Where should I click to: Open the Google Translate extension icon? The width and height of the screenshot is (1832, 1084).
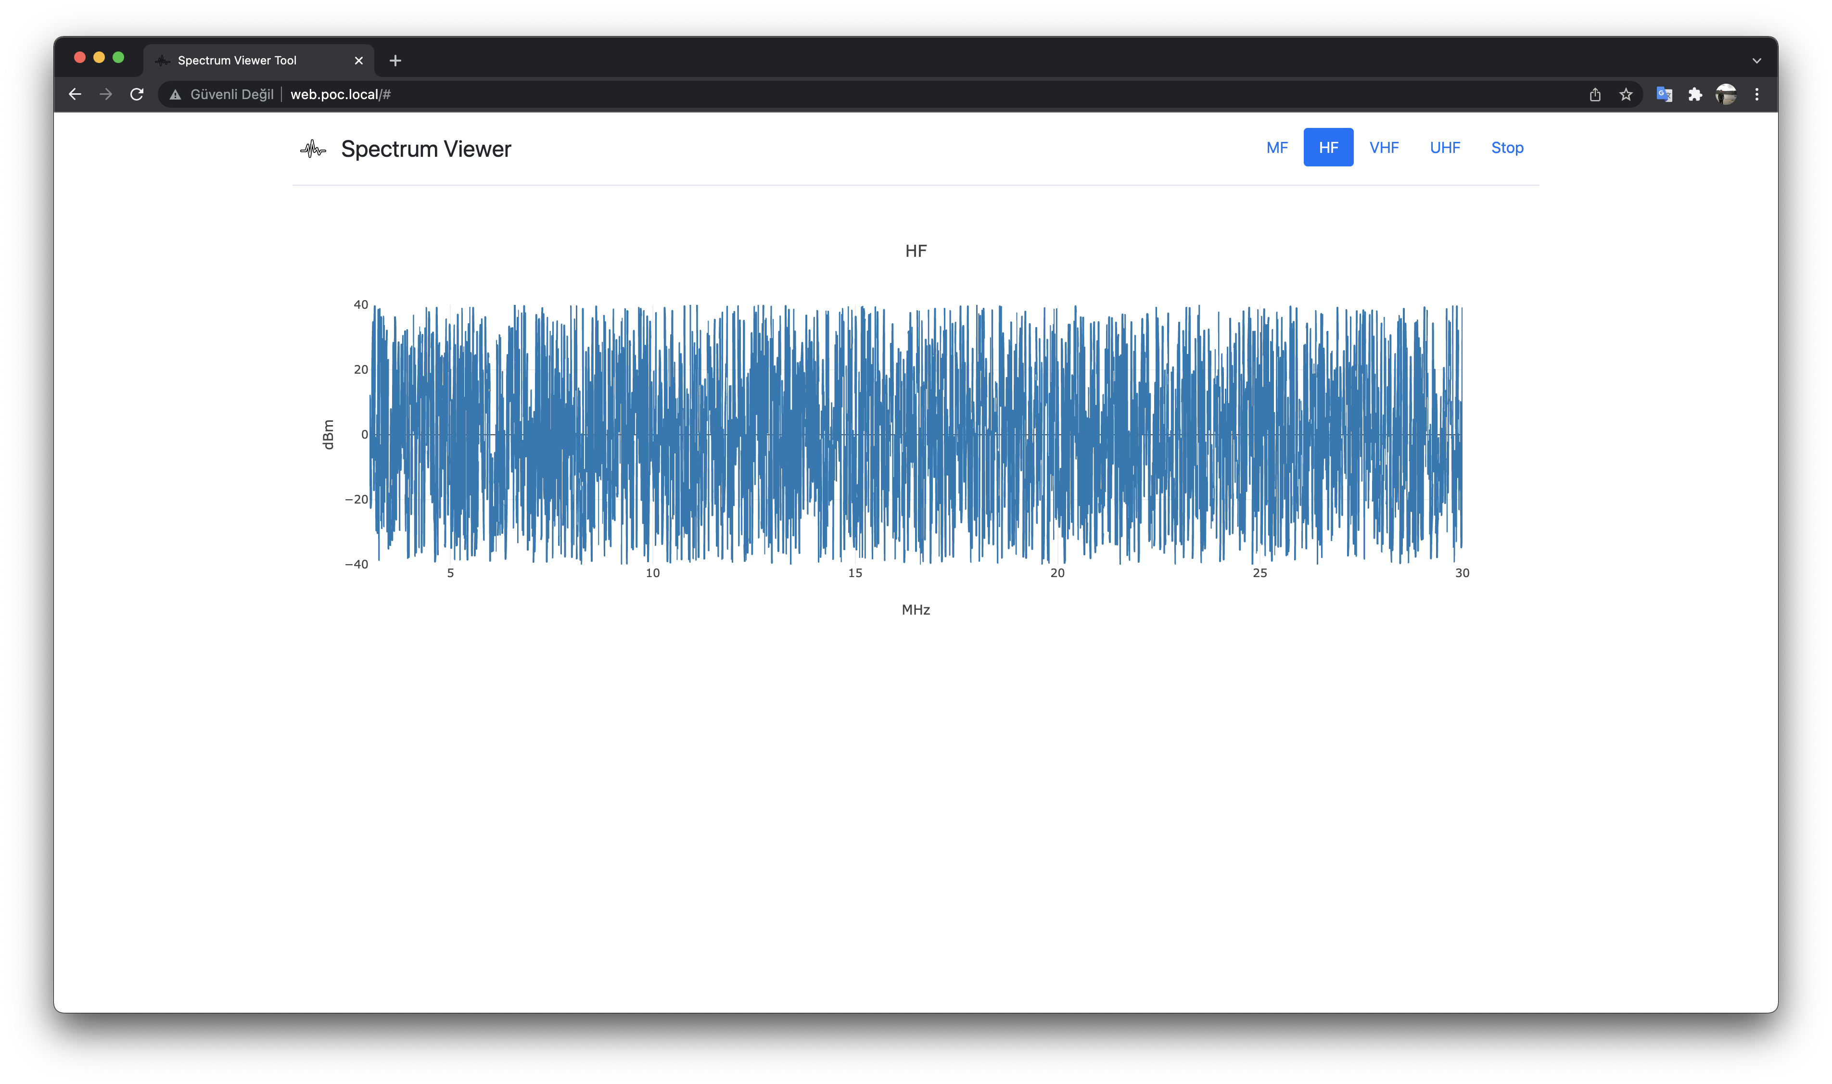pos(1664,94)
